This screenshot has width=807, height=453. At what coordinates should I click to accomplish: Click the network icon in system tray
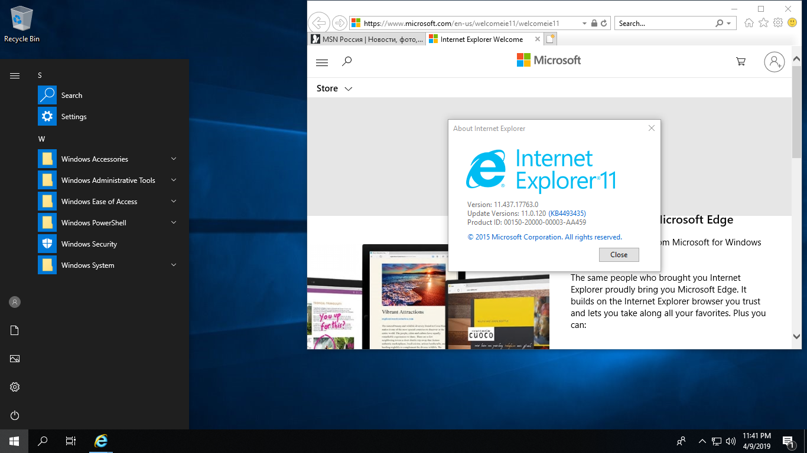pyautogui.click(x=717, y=441)
